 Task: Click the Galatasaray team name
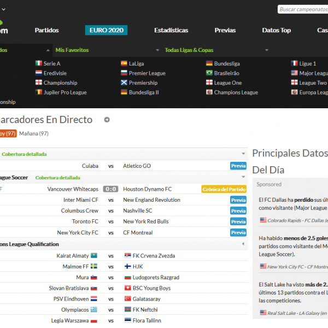pyautogui.click(x=147, y=299)
